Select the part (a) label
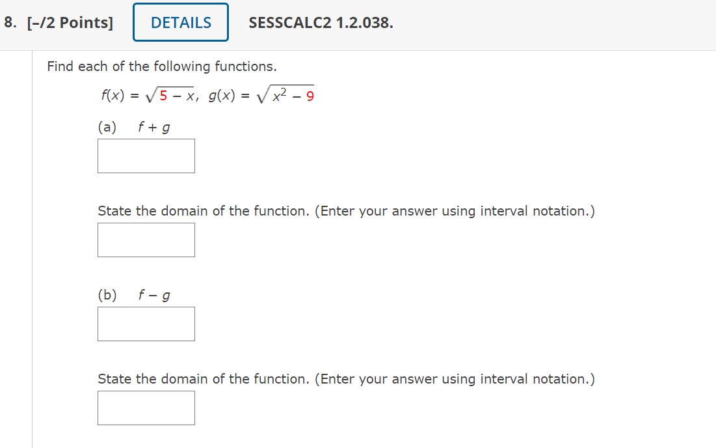The height and width of the screenshot is (448, 716). [x=107, y=127]
